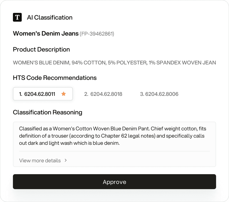Click the product ID FP-39462861
This screenshot has width=229, height=202.
click(97, 34)
